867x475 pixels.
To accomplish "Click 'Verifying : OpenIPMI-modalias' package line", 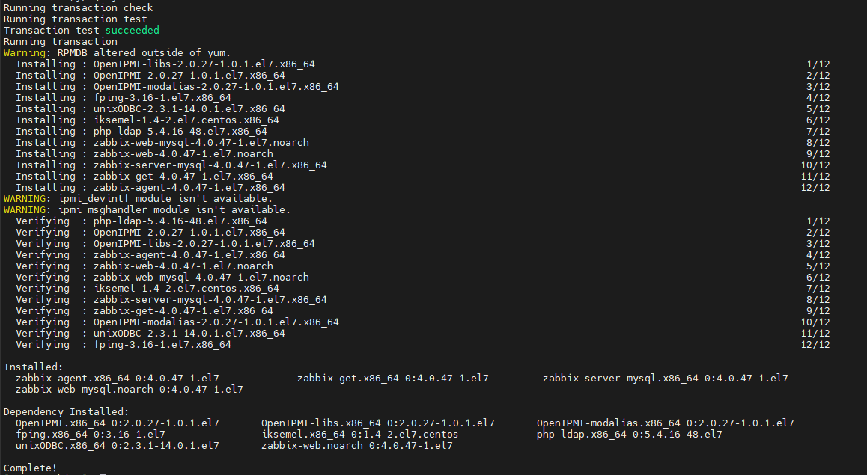I will coord(177,322).
